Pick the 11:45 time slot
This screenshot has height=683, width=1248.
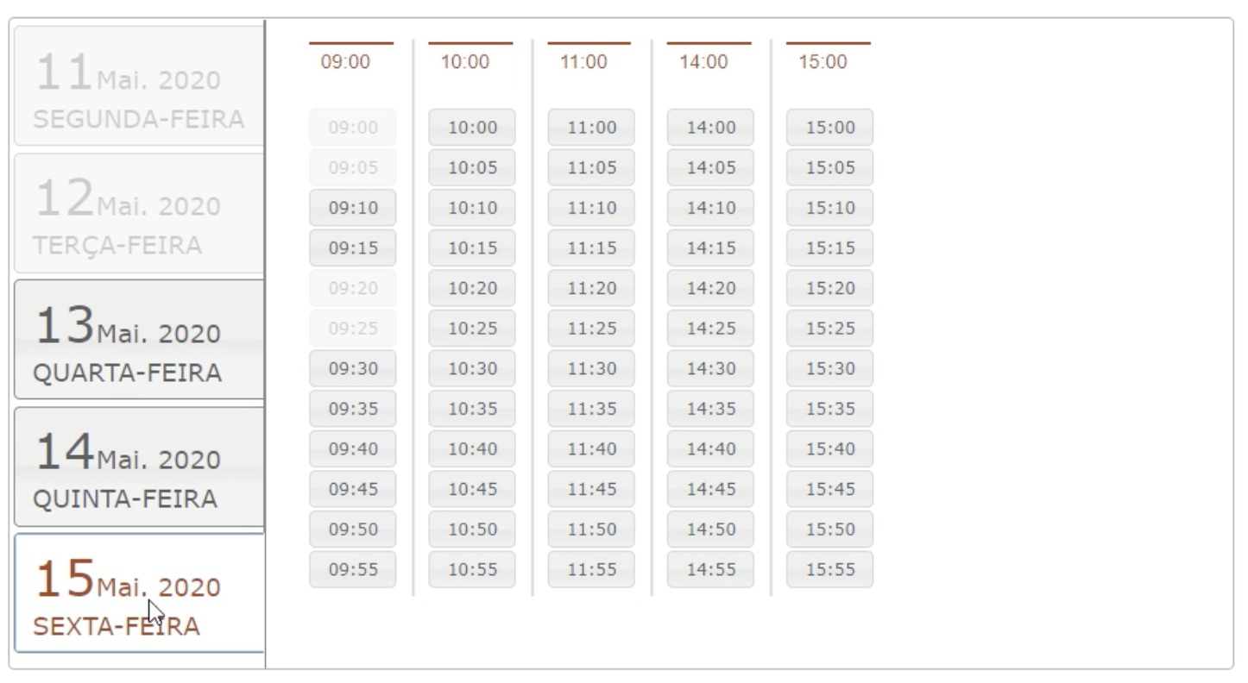(591, 490)
